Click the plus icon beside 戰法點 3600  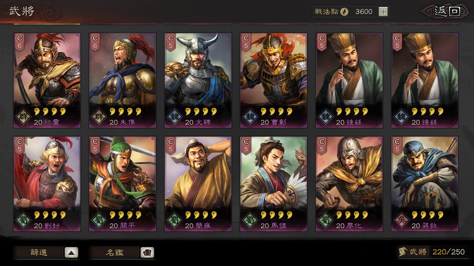(383, 12)
